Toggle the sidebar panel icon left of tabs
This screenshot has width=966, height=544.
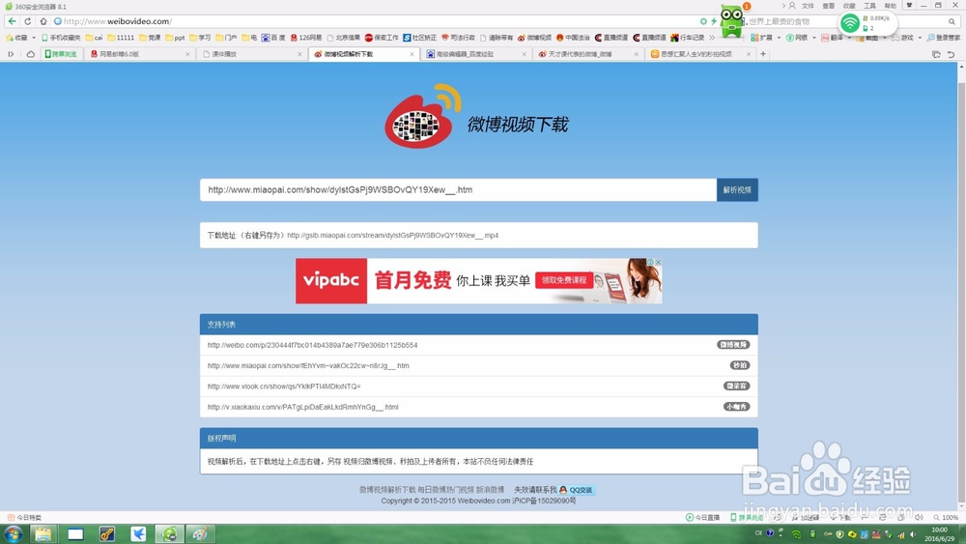point(11,54)
